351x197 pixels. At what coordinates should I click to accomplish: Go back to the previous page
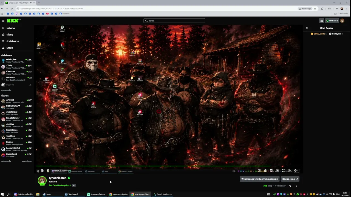point(2,8)
